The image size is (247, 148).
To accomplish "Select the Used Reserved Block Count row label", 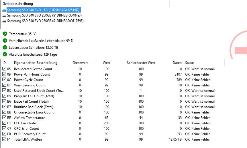I will 39,91.
